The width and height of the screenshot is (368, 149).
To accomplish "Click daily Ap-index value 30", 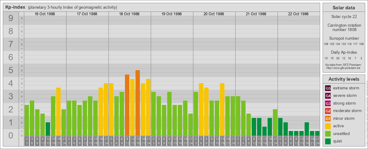I will [338, 58].
